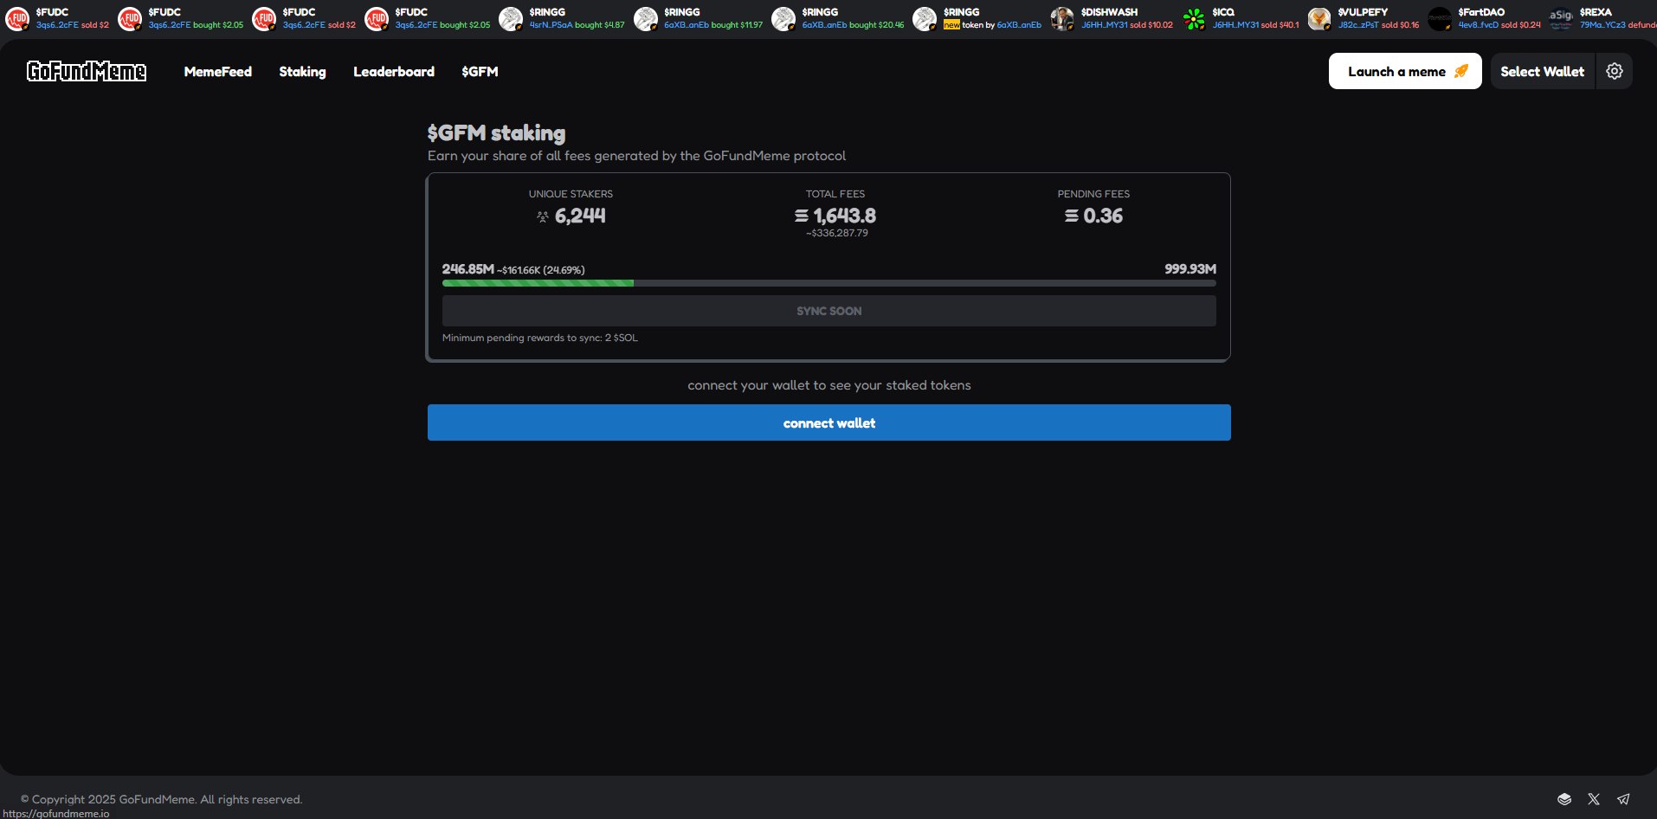Image resolution: width=1657 pixels, height=819 pixels.
Task: Click the $VULPEFY token avatar
Action: 1319,18
